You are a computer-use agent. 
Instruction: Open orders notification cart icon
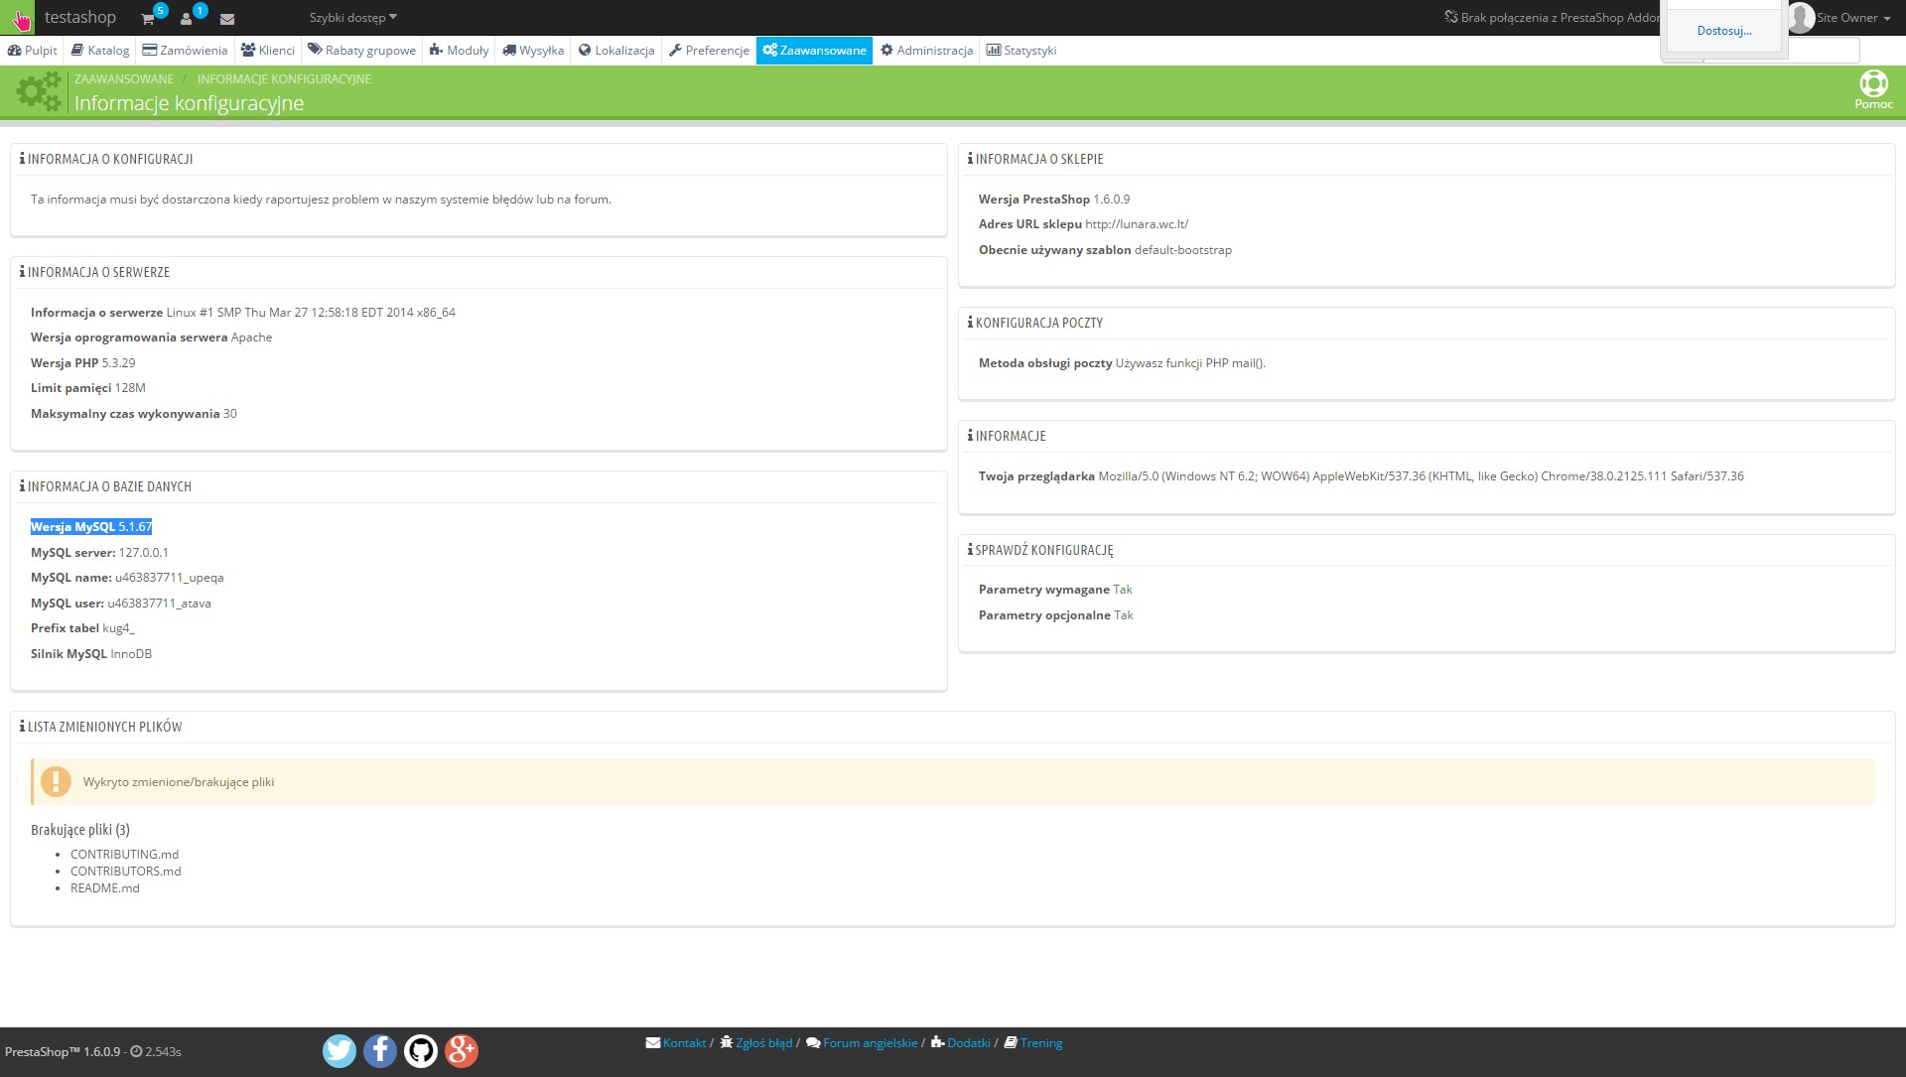[148, 19]
